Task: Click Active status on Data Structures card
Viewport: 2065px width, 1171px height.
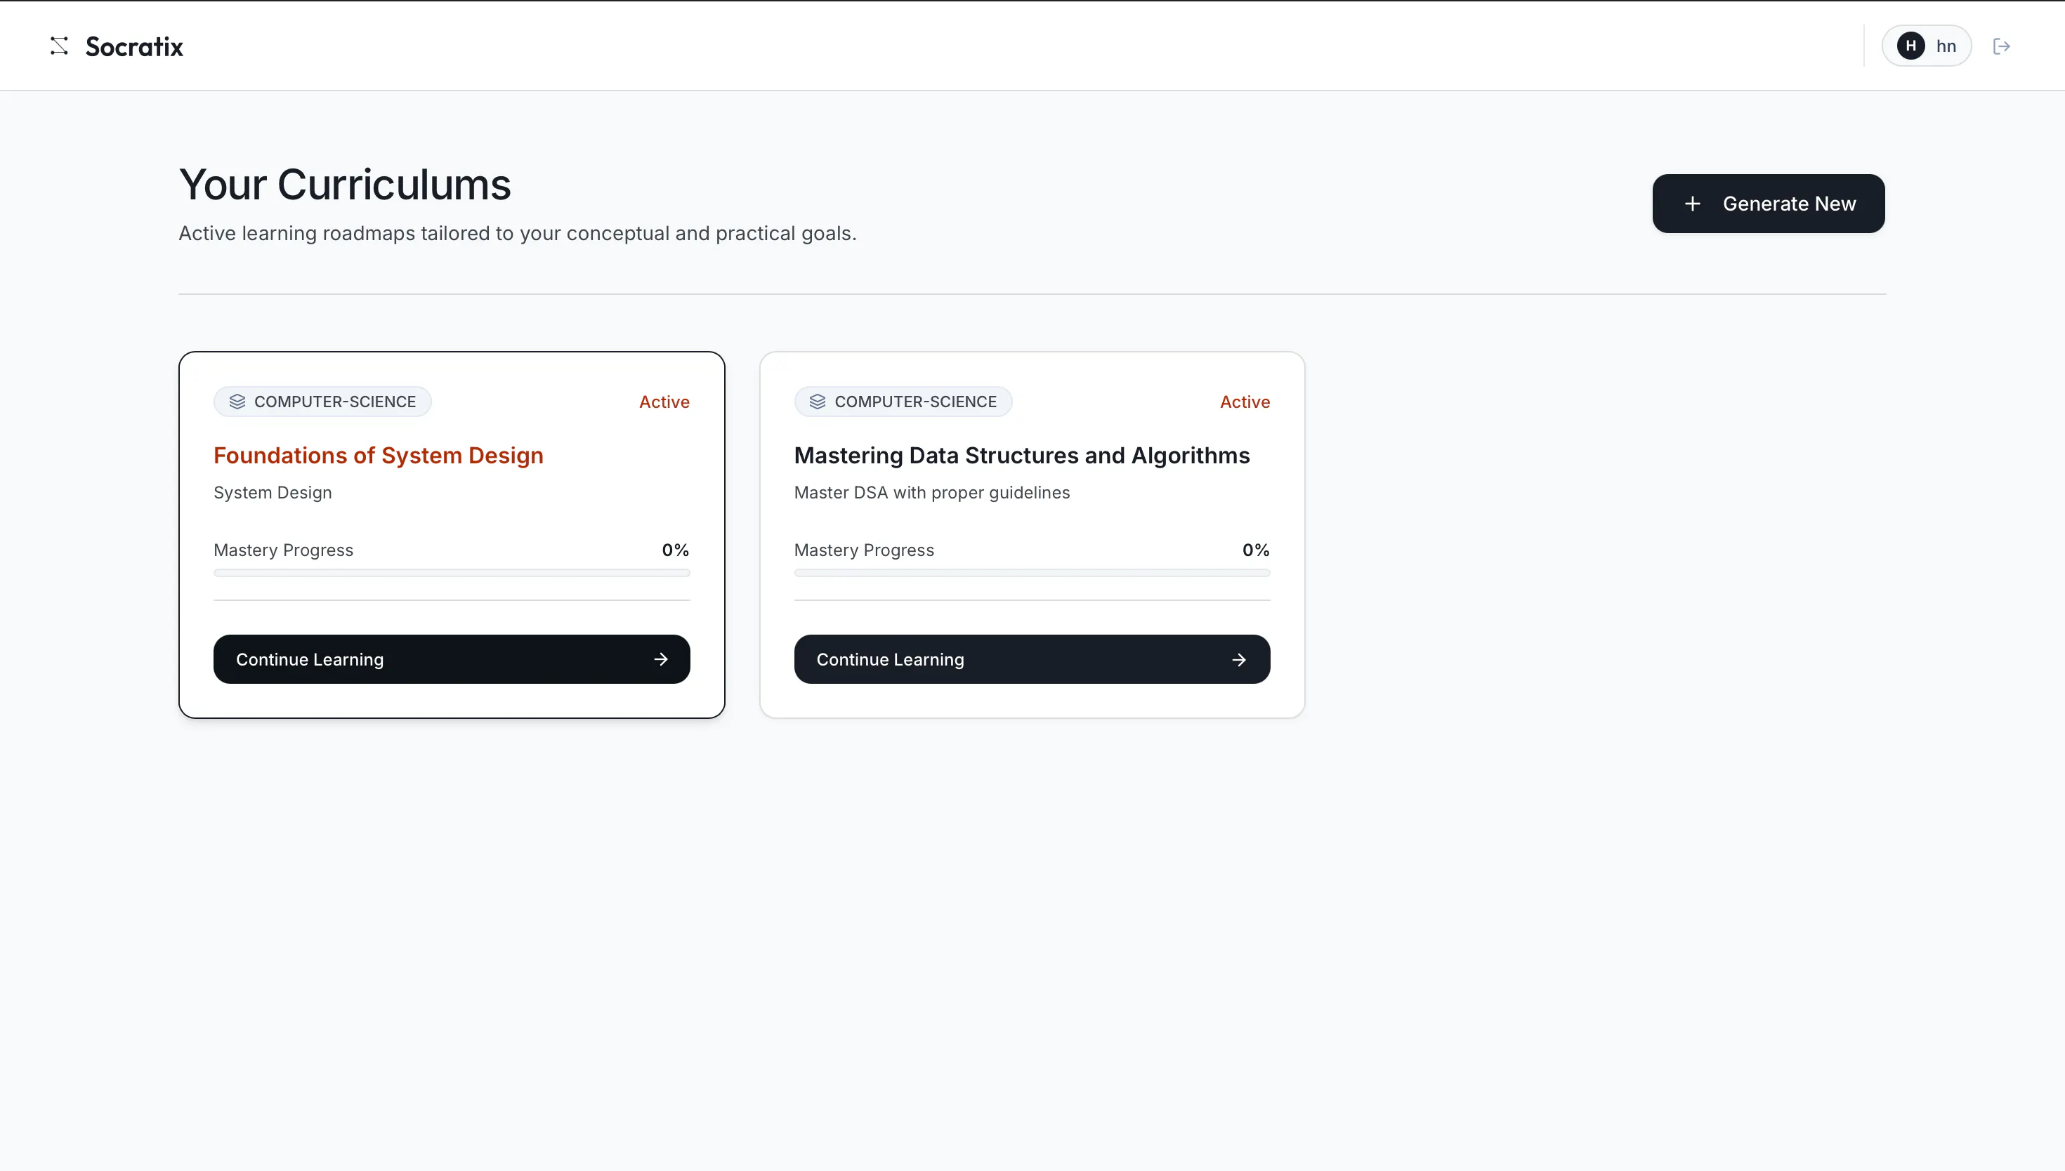Action: 1245,402
